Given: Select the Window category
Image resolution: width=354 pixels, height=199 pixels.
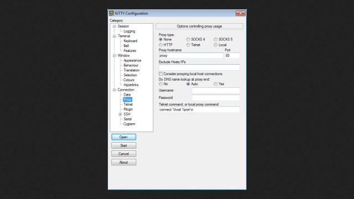Looking at the screenshot, I should coord(123,55).
